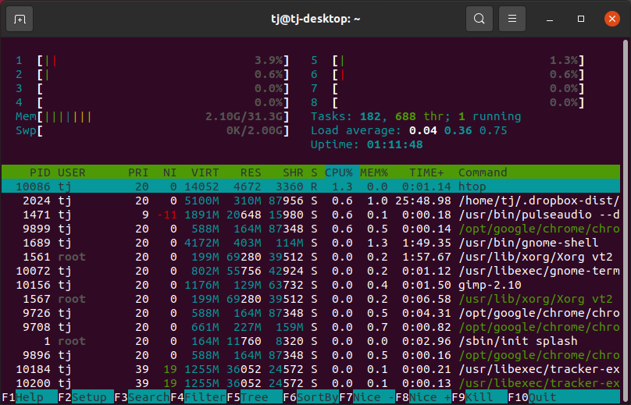Screen dimensions: 631x405
Task: Select the tracker process PID 10200
Action: tap(311, 383)
